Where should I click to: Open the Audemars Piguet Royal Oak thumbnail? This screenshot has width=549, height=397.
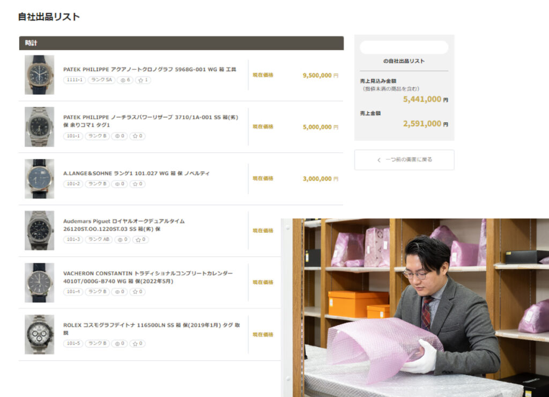tap(39, 230)
